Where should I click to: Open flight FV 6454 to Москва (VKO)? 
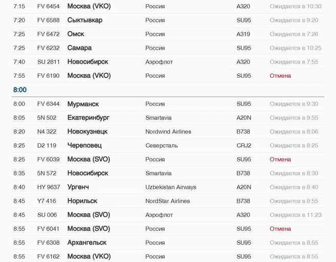pos(168,7)
